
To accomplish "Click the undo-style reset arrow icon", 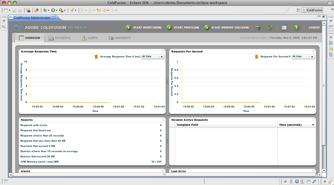I will [x=258, y=27].
